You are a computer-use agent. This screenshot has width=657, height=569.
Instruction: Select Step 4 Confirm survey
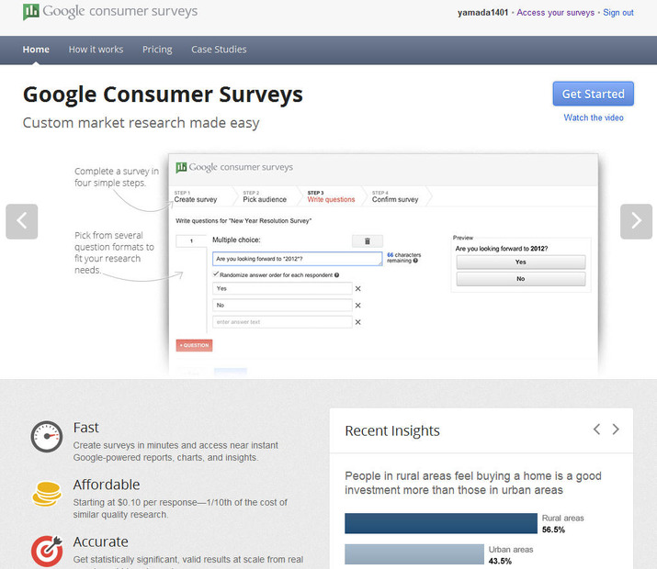pyautogui.click(x=395, y=196)
